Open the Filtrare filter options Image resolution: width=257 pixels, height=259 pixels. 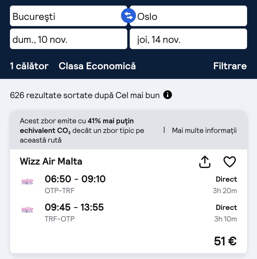click(230, 66)
